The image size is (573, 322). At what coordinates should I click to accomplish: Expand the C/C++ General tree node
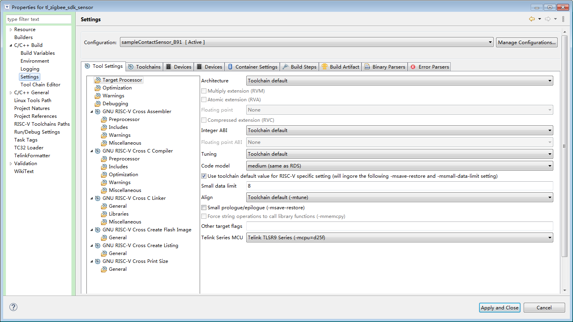pos(11,93)
